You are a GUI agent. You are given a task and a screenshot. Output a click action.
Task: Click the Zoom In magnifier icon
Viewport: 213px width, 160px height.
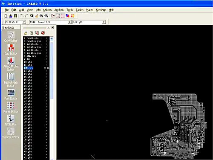click(x=41, y=16)
